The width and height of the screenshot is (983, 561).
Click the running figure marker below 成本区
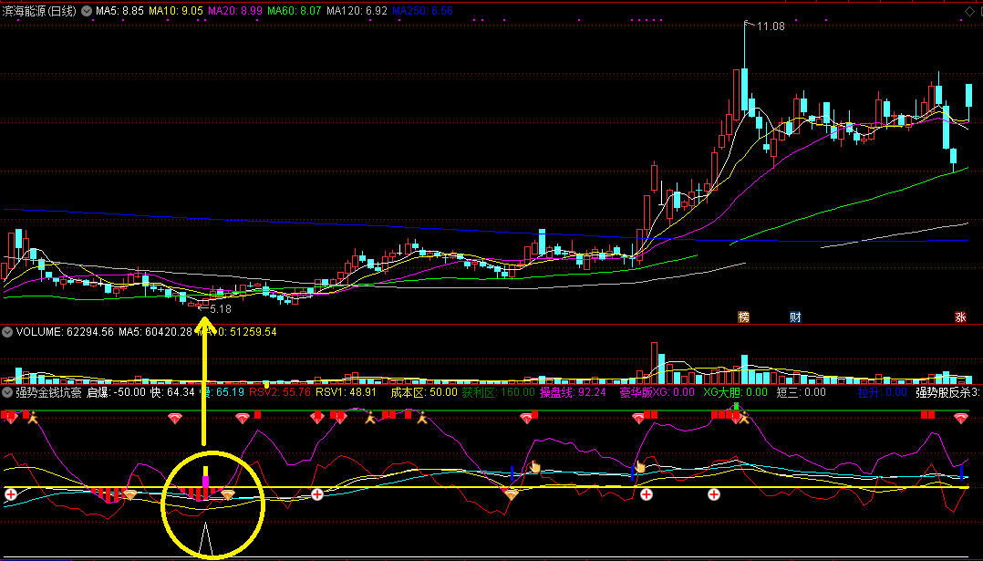pyautogui.click(x=422, y=418)
